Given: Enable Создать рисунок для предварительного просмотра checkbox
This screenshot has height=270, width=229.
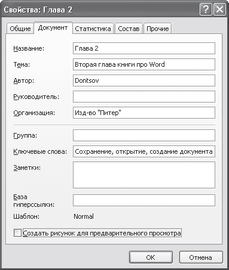Looking at the screenshot, I should pyautogui.click(x=17, y=233).
